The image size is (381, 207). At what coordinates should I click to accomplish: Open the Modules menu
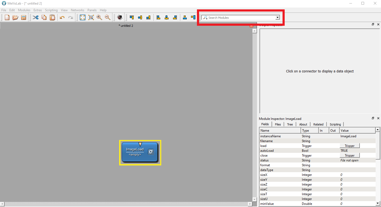click(x=24, y=10)
